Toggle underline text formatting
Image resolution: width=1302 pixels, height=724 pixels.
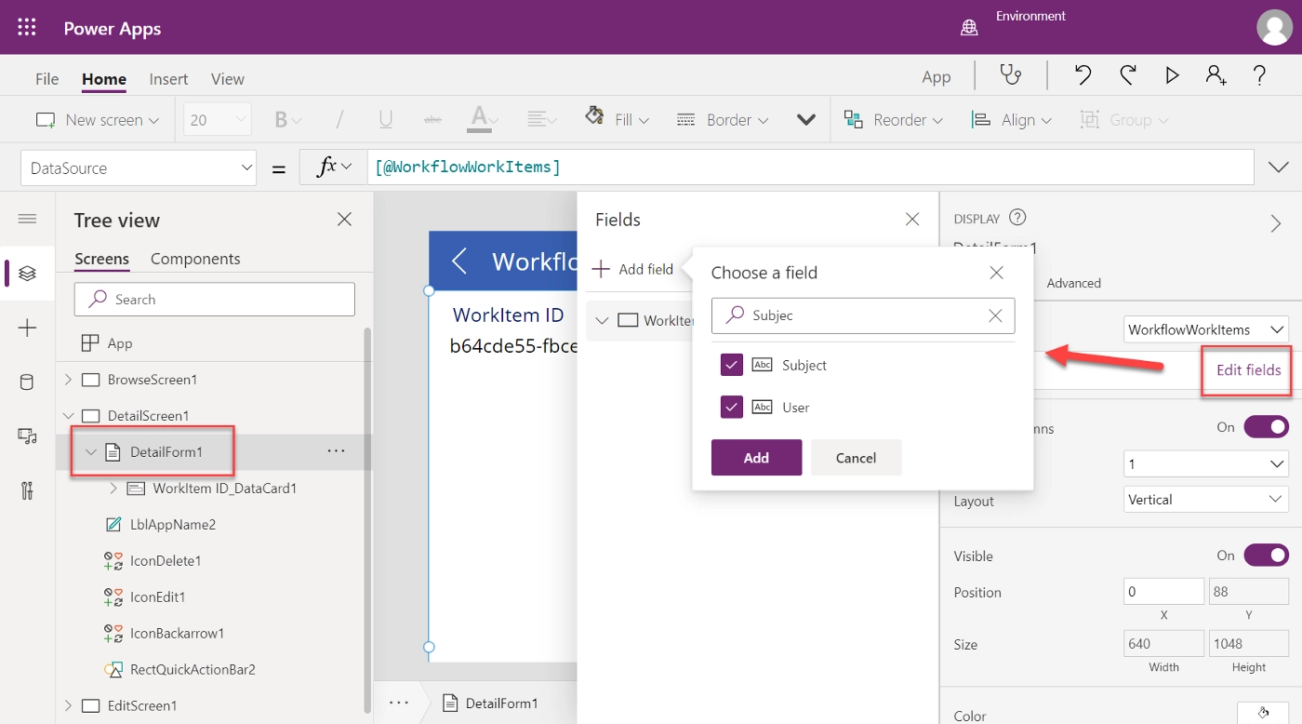pyautogui.click(x=385, y=120)
